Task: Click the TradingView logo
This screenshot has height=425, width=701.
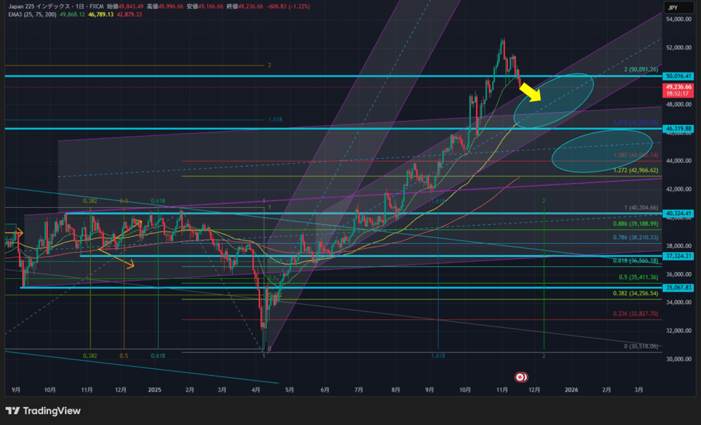Action: [x=43, y=411]
